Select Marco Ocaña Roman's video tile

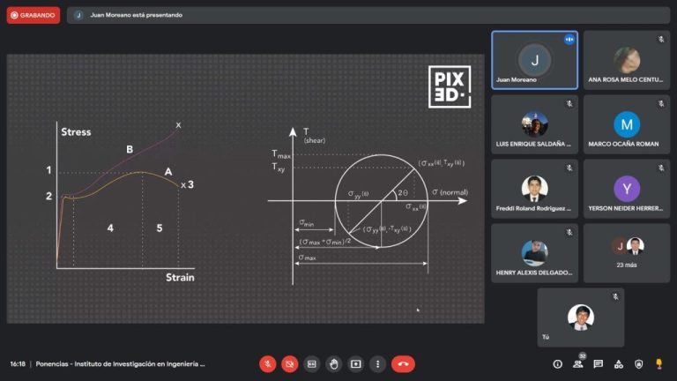627,124
